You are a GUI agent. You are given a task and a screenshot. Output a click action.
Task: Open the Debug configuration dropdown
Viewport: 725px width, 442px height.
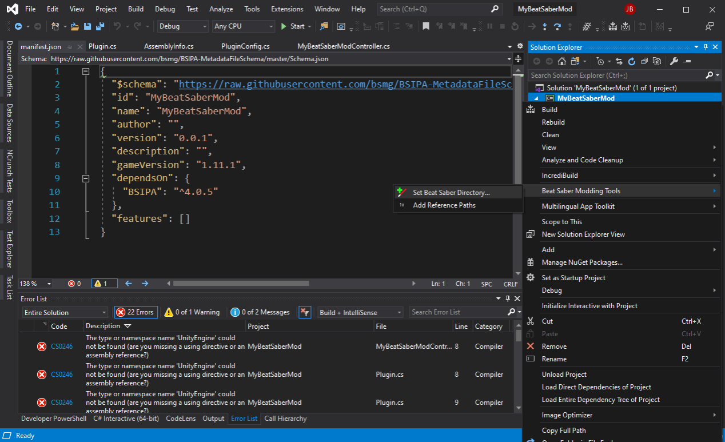tap(182, 26)
